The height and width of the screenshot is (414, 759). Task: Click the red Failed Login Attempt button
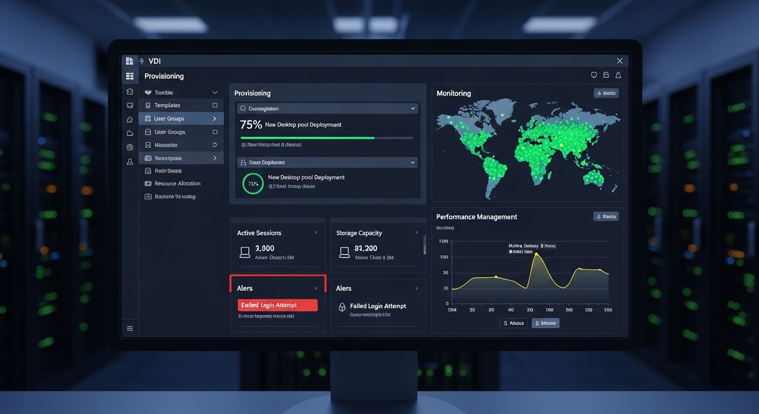tap(278, 305)
